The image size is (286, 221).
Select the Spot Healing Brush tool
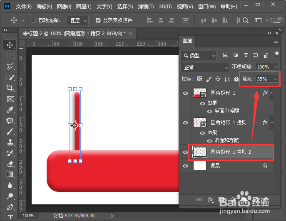10,121
